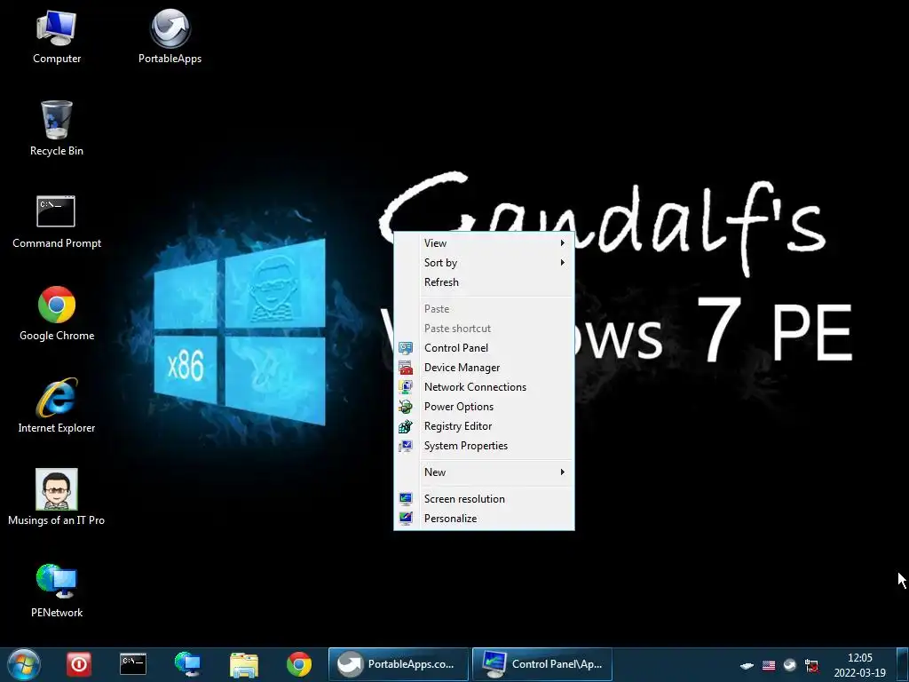Select the Recycle Bin icon
The image size is (909, 682).
56,128
